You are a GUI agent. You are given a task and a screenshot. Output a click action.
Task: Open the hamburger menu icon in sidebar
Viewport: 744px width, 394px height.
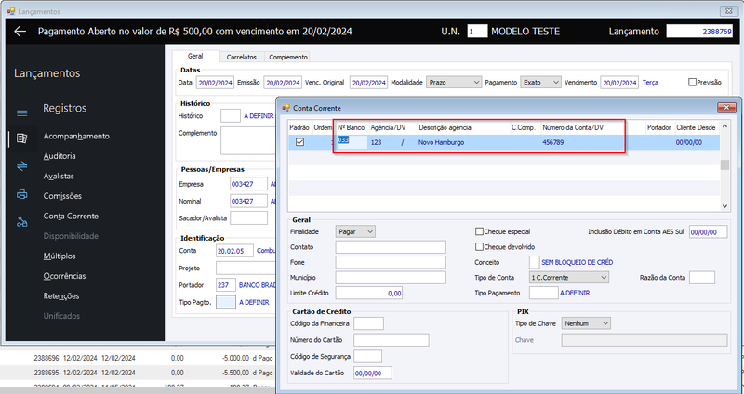point(21,113)
